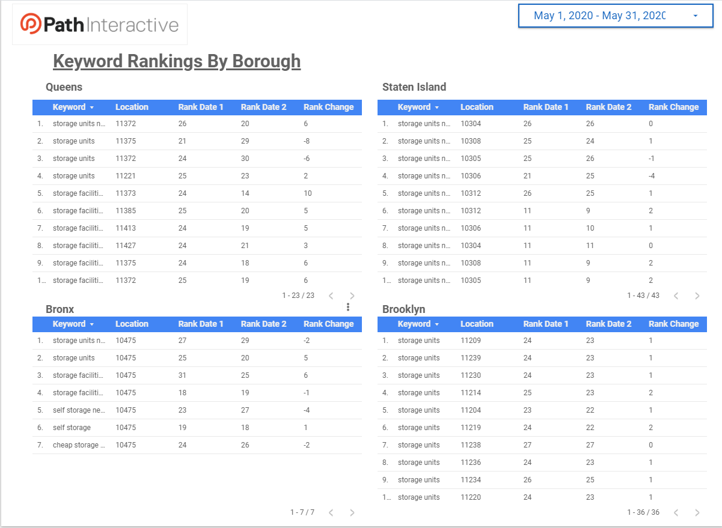Click the Path Interactive logo
The height and width of the screenshot is (528, 722).
pos(100,25)
